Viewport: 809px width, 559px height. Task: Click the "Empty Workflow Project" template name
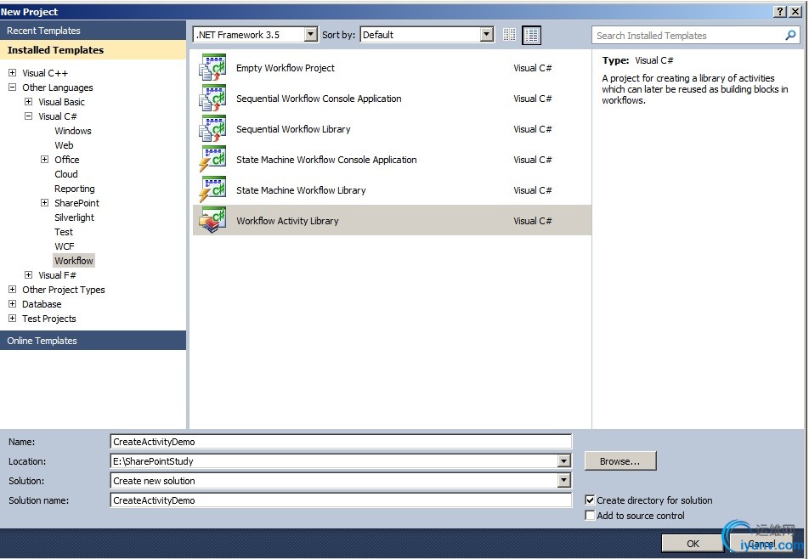286,68
